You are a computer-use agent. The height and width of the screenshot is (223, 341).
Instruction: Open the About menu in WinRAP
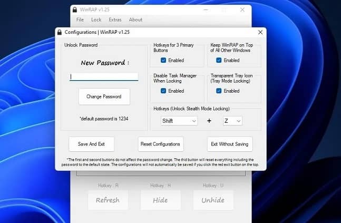(135, 20)
